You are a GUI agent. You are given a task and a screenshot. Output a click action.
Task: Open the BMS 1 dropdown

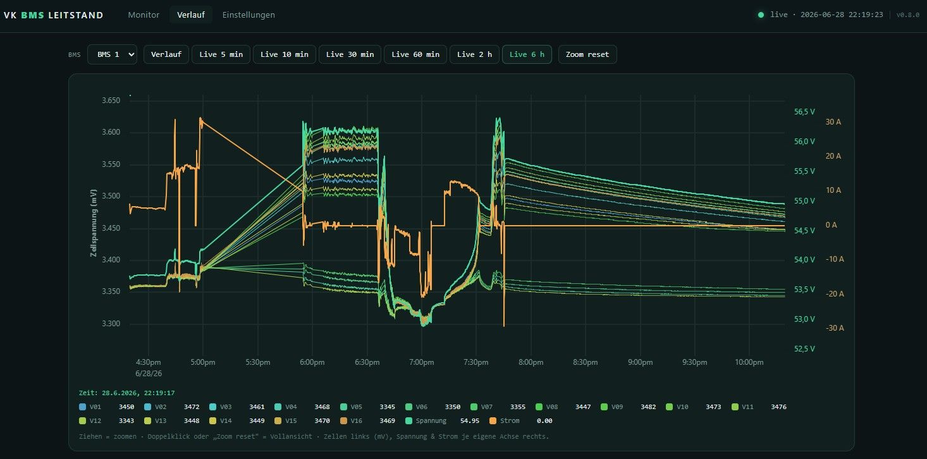tap(113, 54)
